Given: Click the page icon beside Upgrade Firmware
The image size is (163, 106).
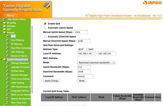Looking at the screenshot, I should (8, 67).
